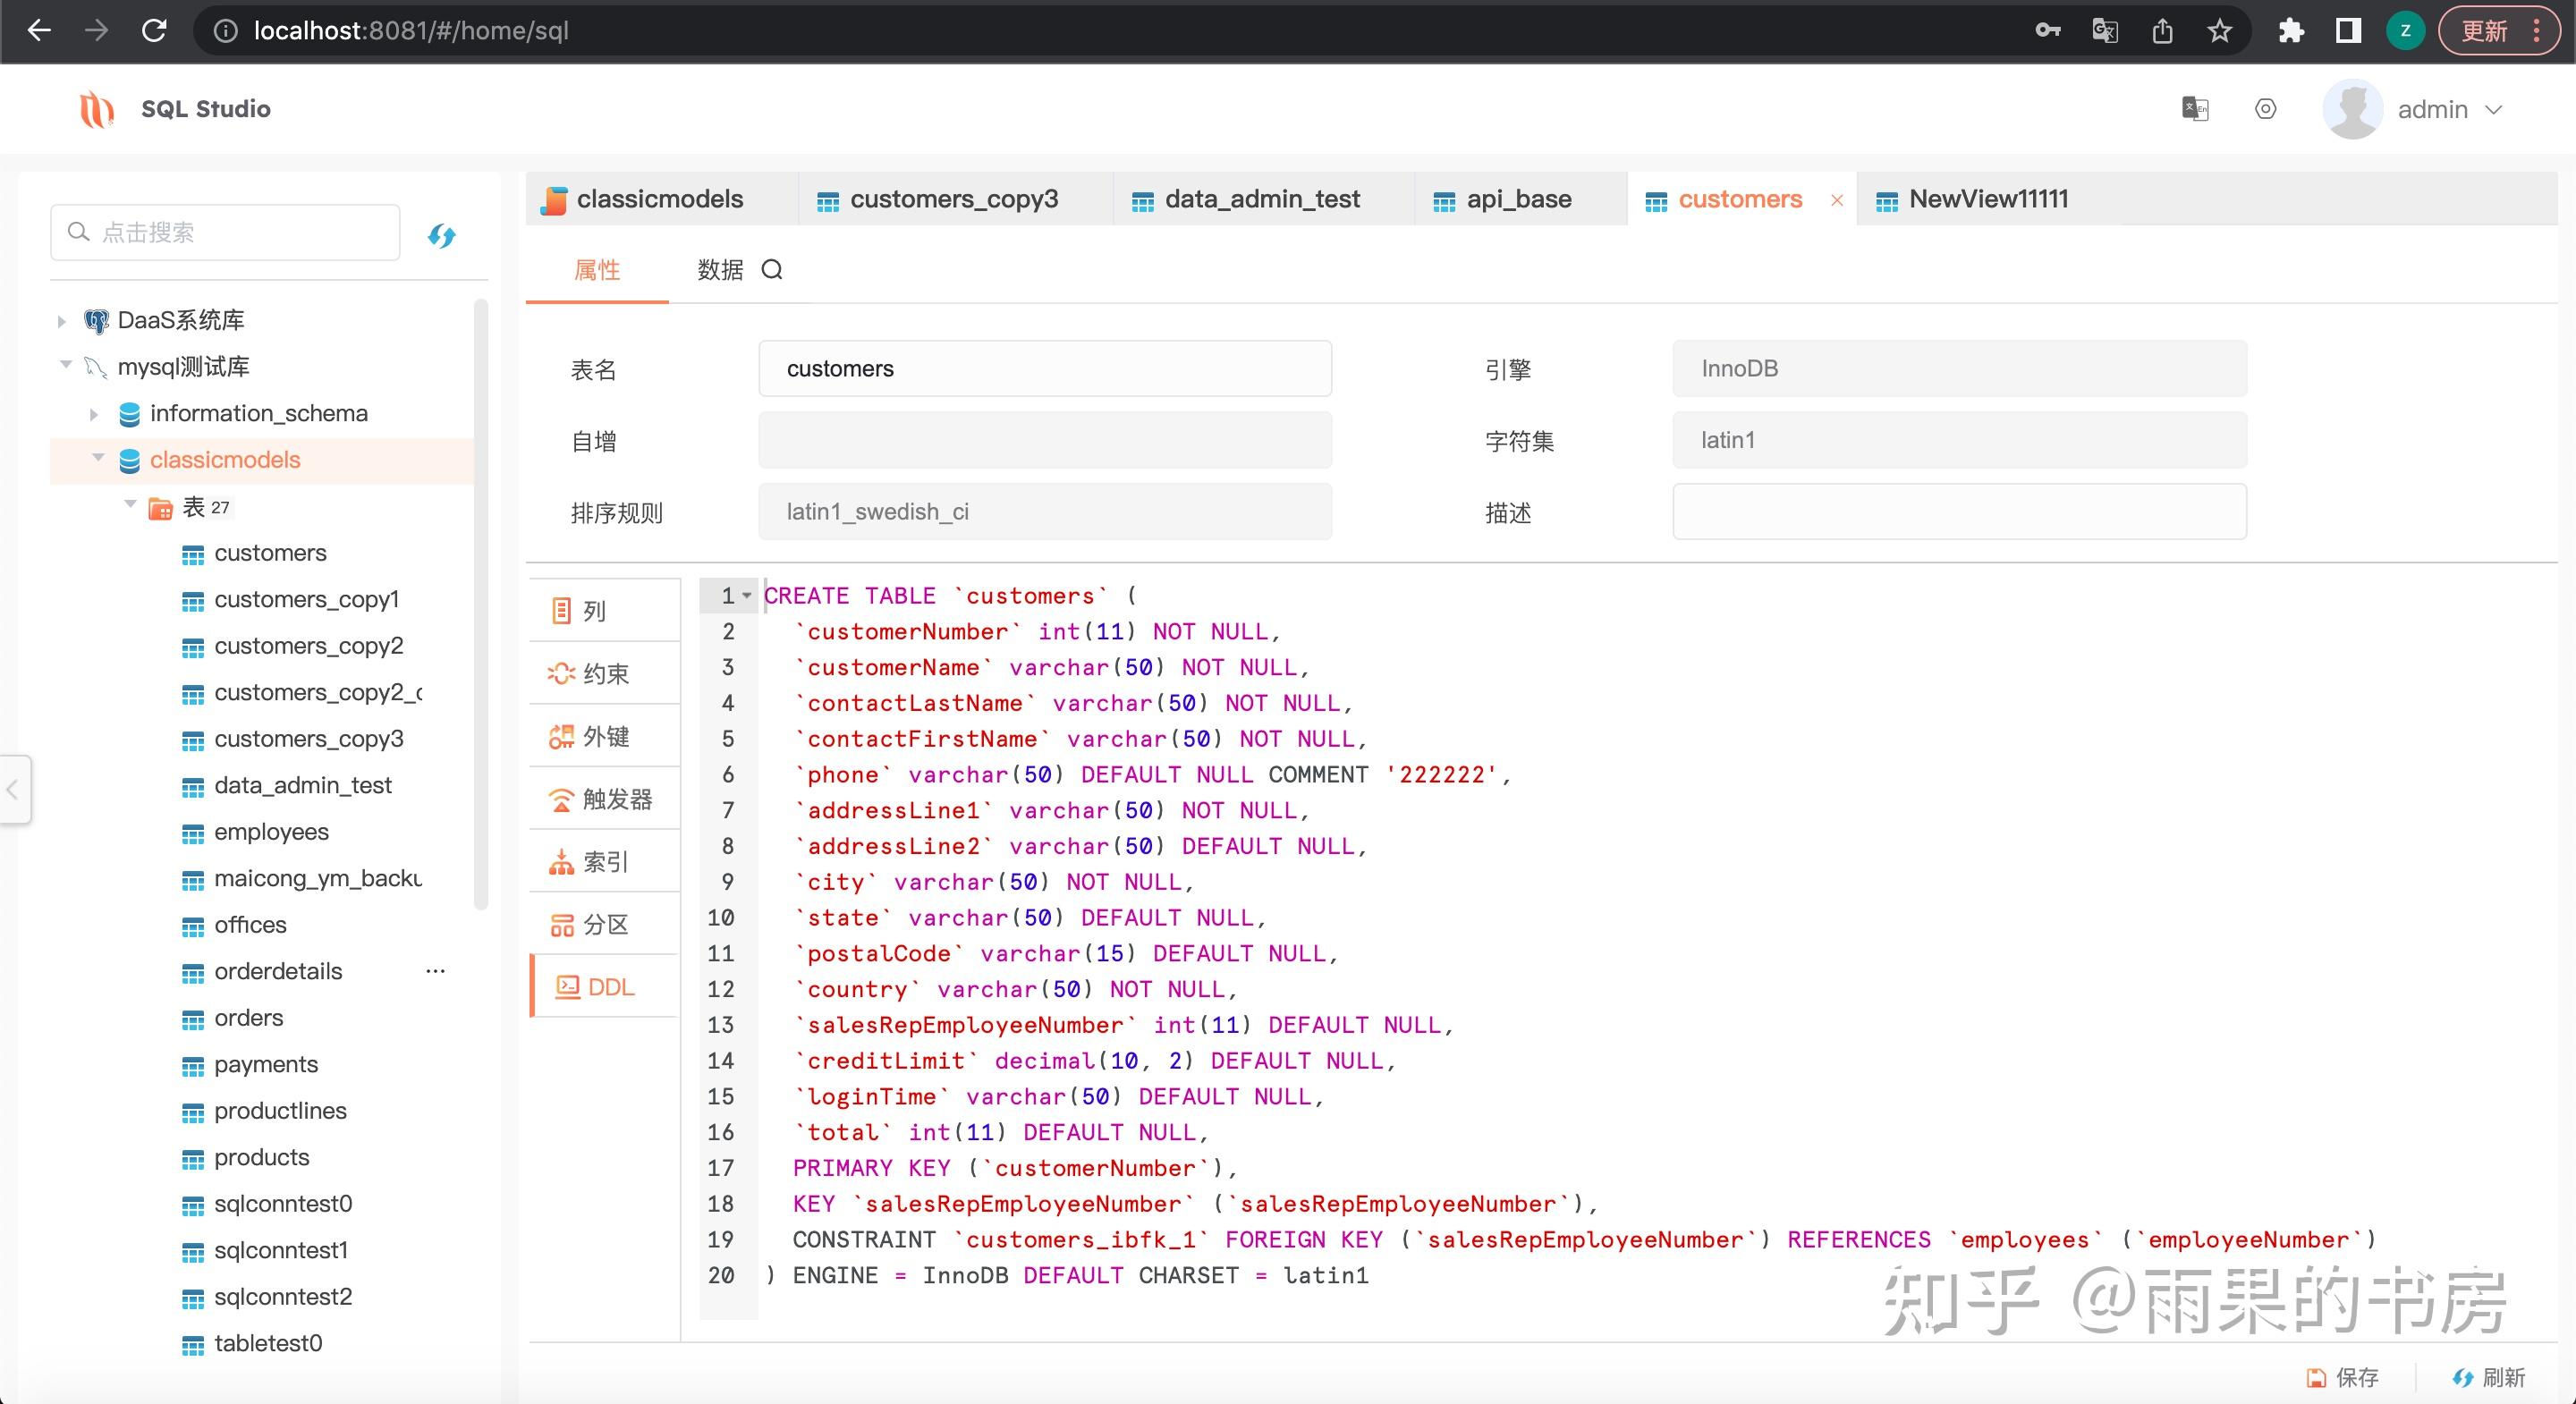This screenshot has height=1404, width=2576.
Task: Click the 刷新 refresh button
Action: (2489, 1377)
